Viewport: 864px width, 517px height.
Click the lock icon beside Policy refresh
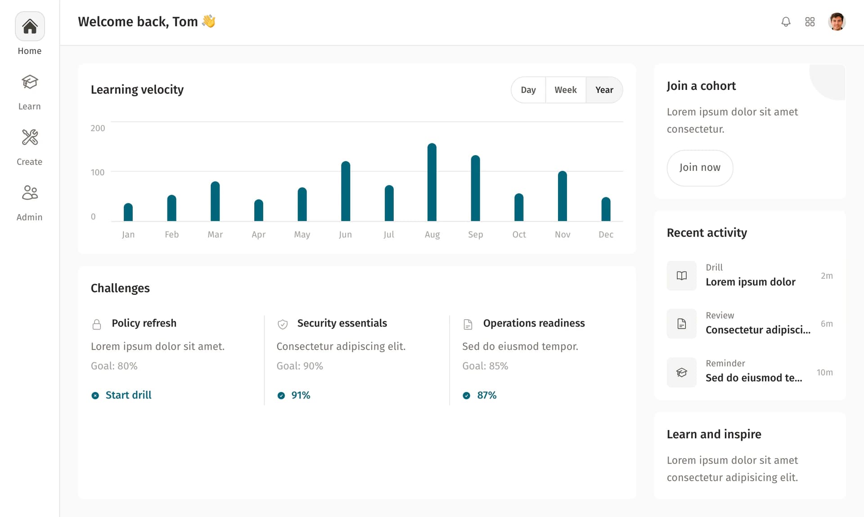tap(96, 324)
